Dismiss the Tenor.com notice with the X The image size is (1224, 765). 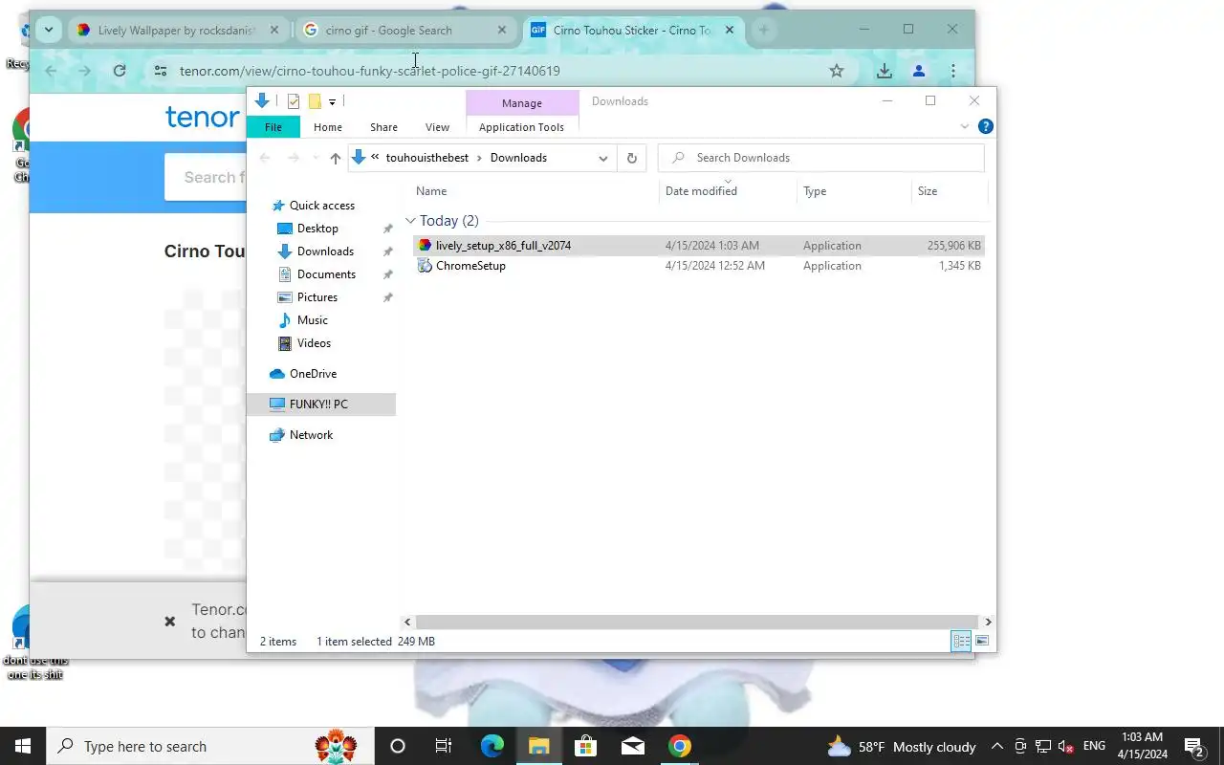click(x=169, y=622)
